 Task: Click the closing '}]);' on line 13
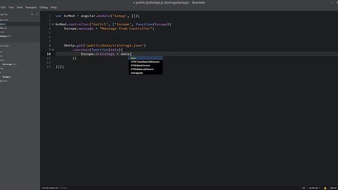pos(60,67)
